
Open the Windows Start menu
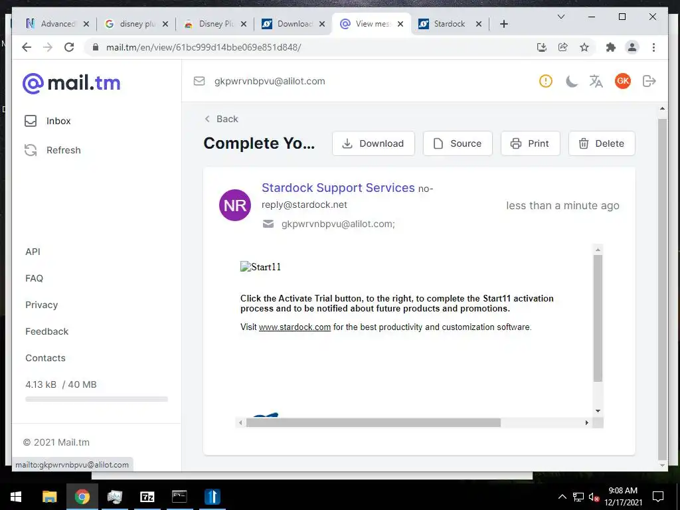pyautogui.click(x=16, y=497)
